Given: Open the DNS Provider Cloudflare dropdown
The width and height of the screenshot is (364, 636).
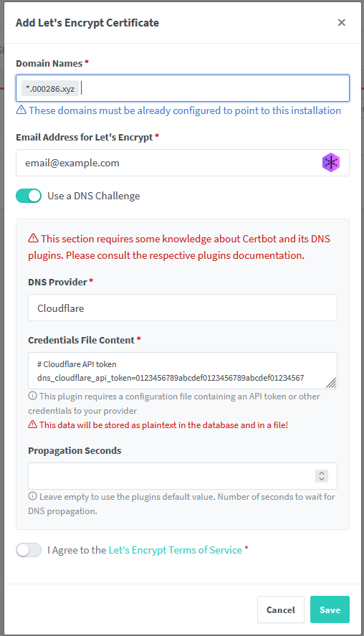Looking at the screenshot, I should (183, 308).
